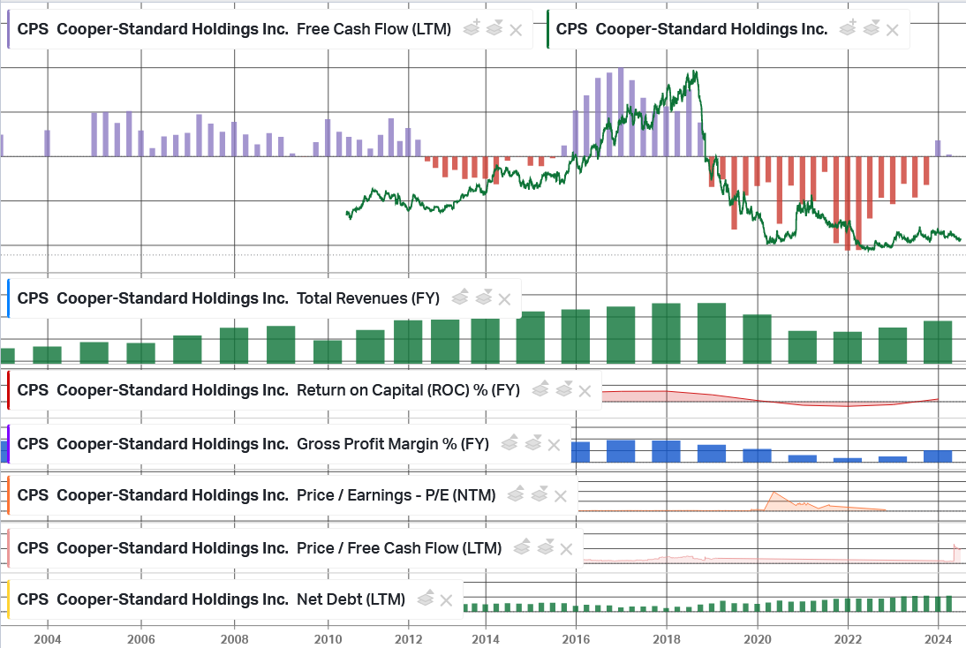Click the 2014 label on the time axis
Viewport: 966px width, 648px height.
pos(486,639)
